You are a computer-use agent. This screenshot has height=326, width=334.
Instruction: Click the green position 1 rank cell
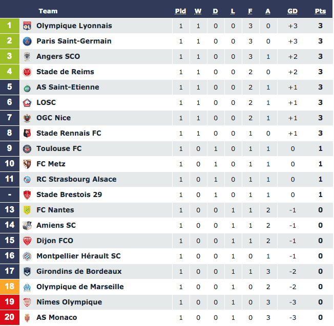10,26
